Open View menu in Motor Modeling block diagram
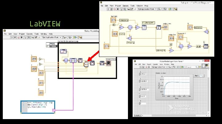The width and height of the screenshot is (222, 124). (x=15, y=34)
